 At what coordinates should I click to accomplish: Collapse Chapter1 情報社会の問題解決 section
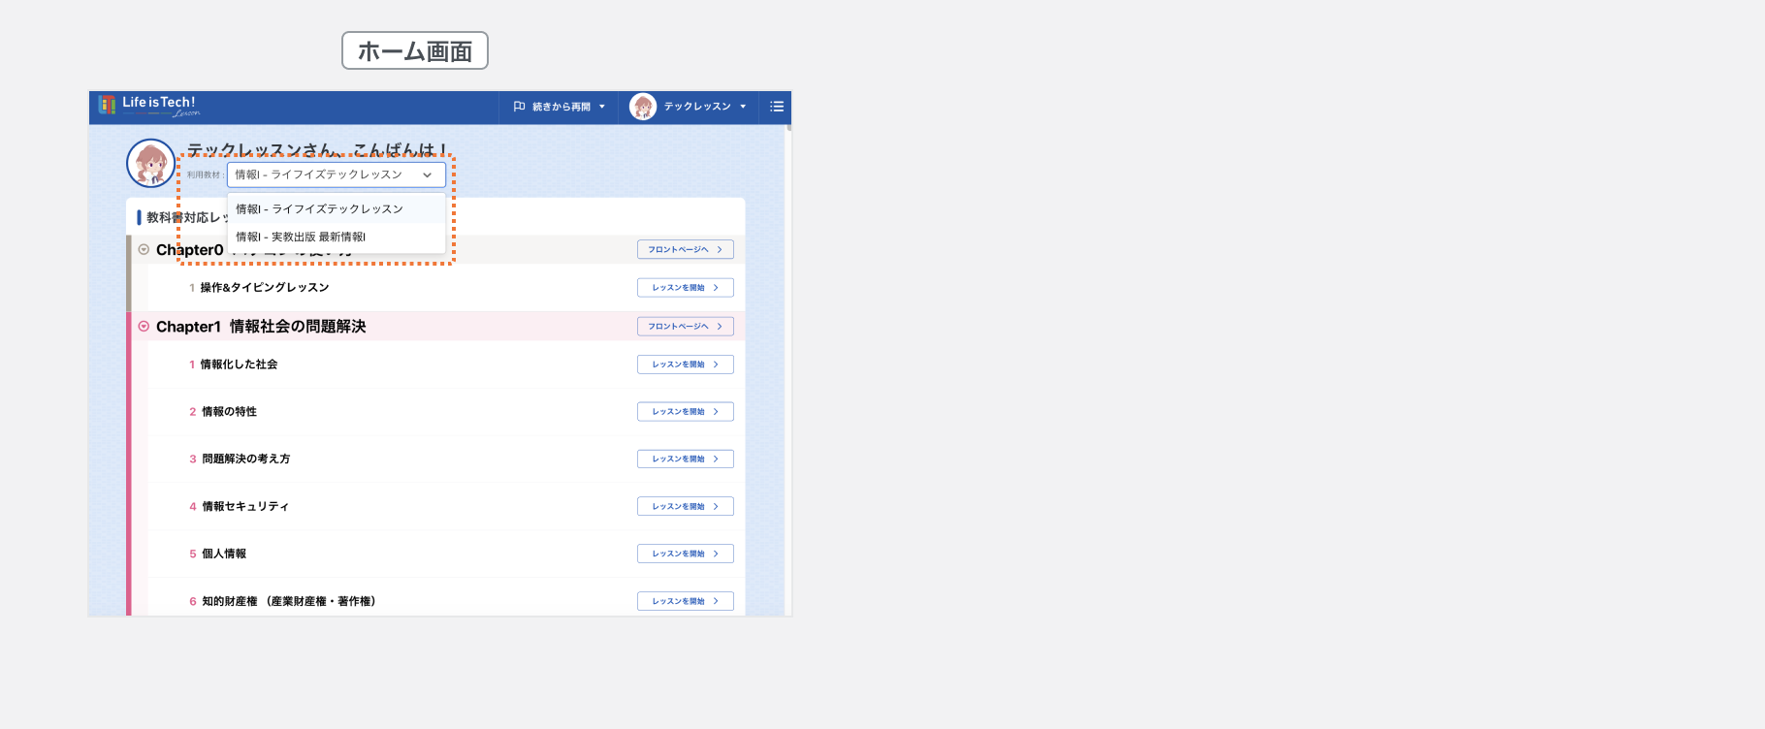click(144, 327)
